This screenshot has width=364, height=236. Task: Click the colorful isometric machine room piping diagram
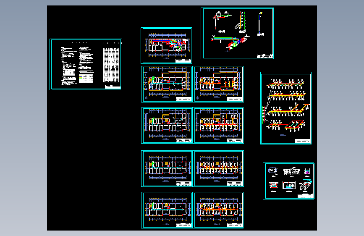pyautogui.click(x=230, y=42)
